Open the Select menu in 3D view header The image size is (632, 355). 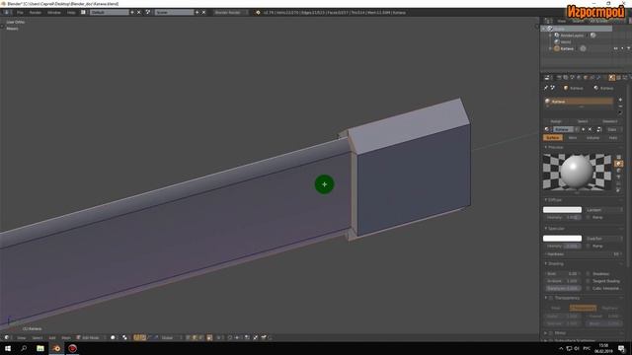coord(38,337)
